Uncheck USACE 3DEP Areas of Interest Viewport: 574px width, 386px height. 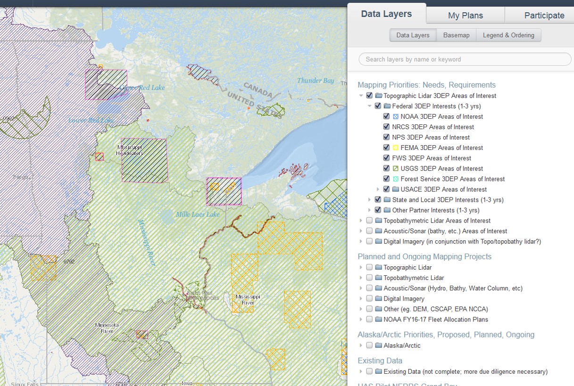coord(386,189)
